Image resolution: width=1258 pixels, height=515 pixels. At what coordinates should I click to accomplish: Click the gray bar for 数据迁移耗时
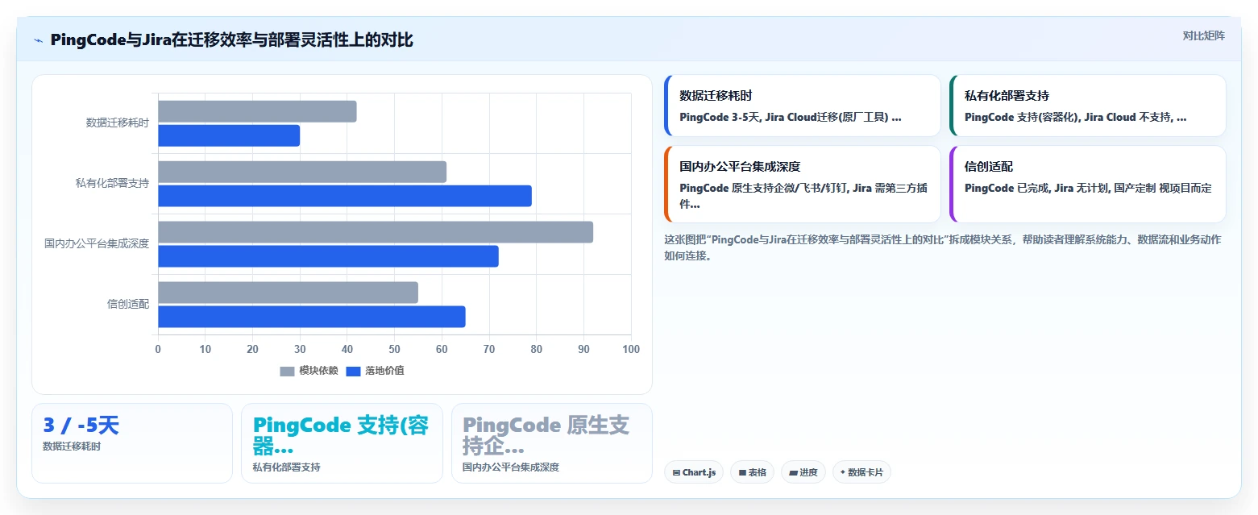257,111
